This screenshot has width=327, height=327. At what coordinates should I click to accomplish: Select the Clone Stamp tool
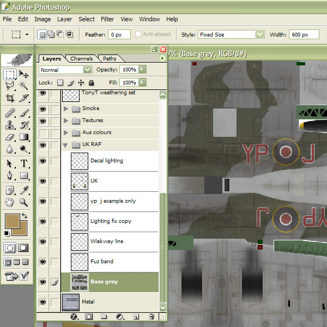click(x=10, y=125)
